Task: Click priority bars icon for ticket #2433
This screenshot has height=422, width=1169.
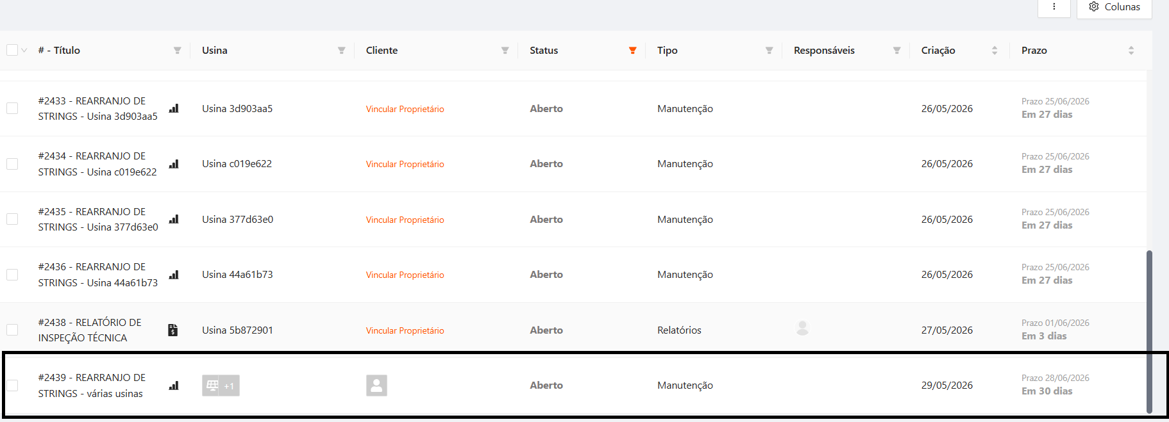Action: point(174,109)
